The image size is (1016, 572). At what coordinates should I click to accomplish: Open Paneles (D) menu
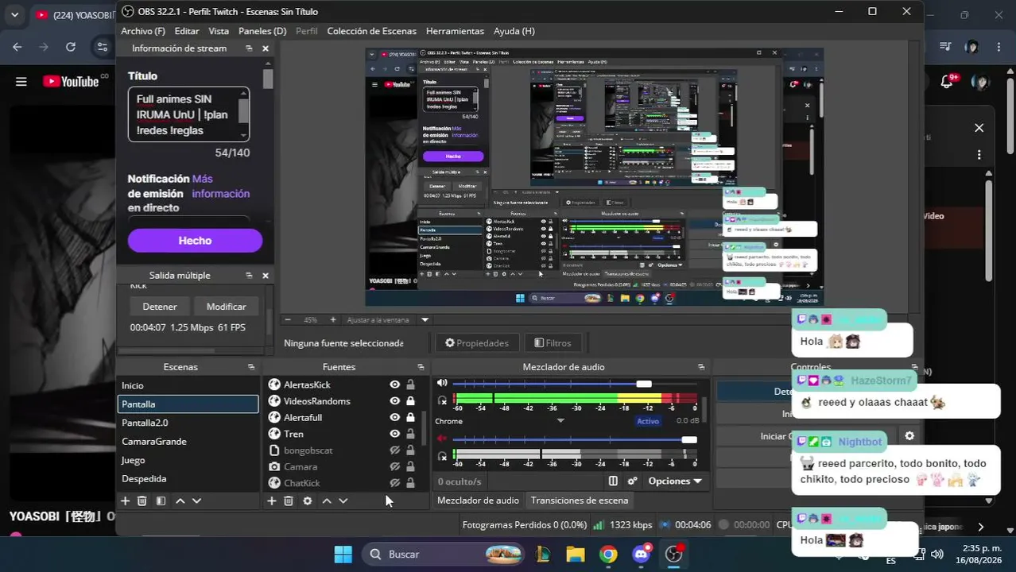click(x=262, y=31)
